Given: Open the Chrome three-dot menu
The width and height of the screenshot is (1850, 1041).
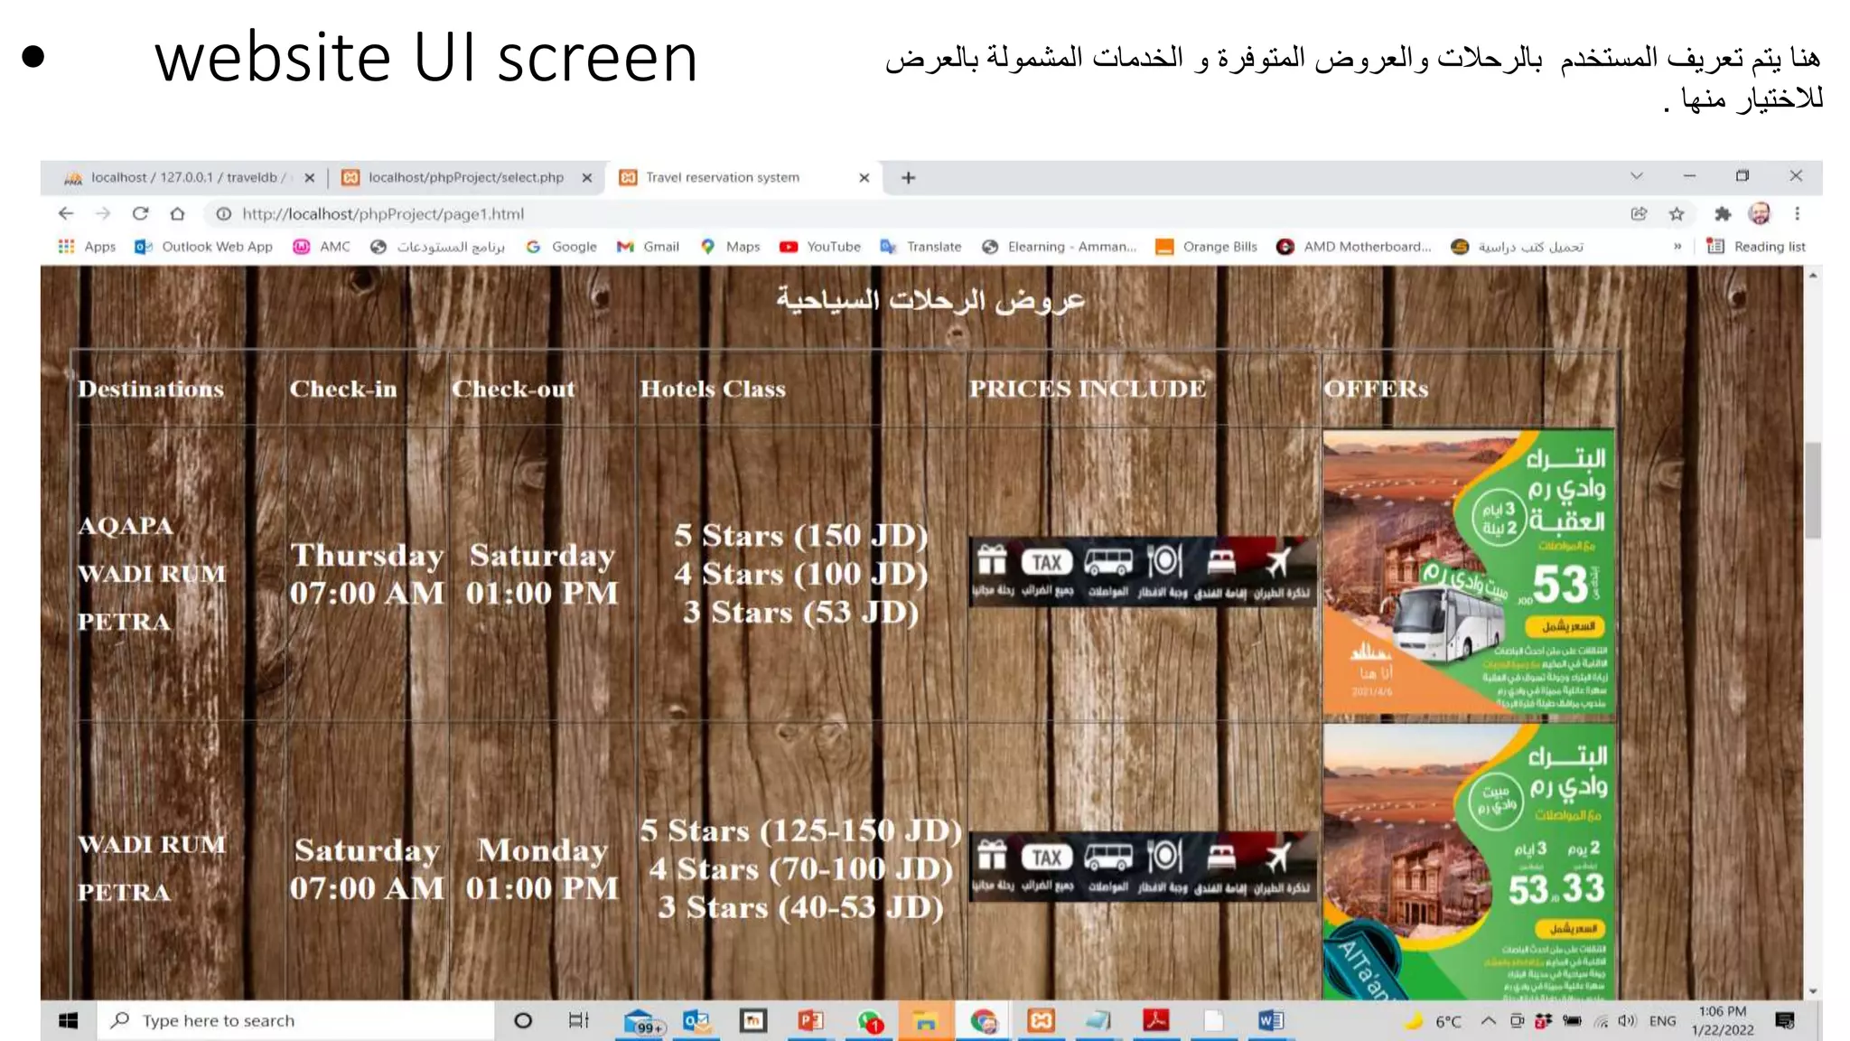Looking at the screenshot, I should click(1797, 214).
